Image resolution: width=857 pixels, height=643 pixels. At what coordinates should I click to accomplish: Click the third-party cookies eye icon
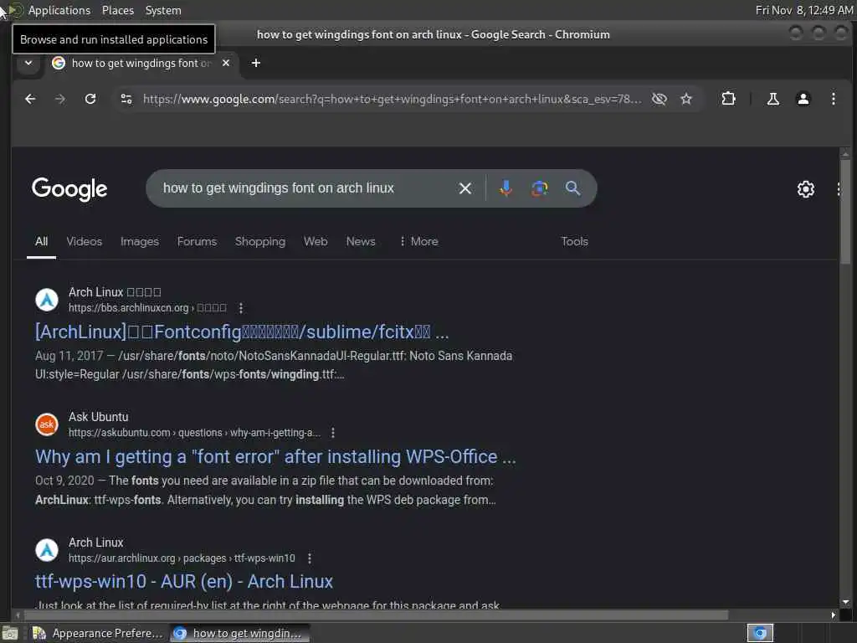click(x=659, y=99)
